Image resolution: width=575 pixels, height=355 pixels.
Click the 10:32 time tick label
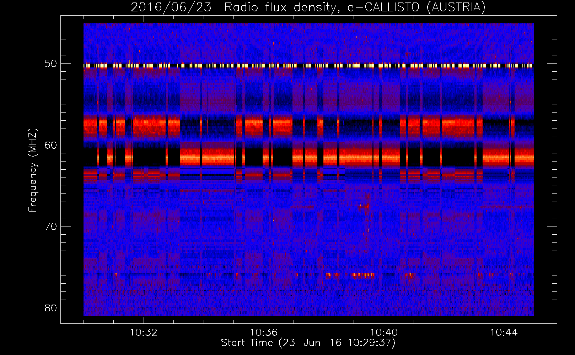point(144,333)
